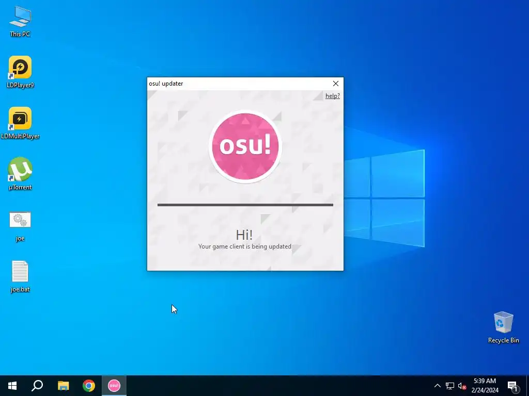This screenshot has height=396, width=529.
Task: Click the osu! updater progress bar
Action: [x=245, y=205]
